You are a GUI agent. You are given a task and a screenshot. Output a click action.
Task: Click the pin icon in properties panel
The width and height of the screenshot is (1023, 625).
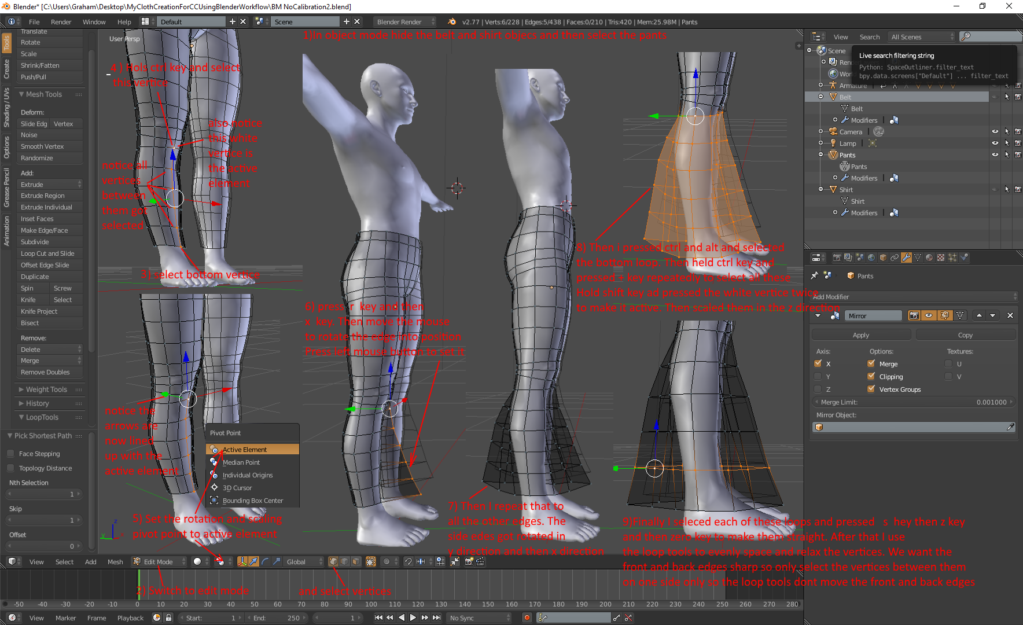(x=814, y=275)
